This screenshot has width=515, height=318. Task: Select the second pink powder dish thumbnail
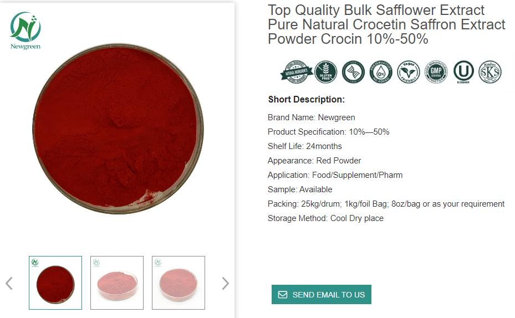117,283
